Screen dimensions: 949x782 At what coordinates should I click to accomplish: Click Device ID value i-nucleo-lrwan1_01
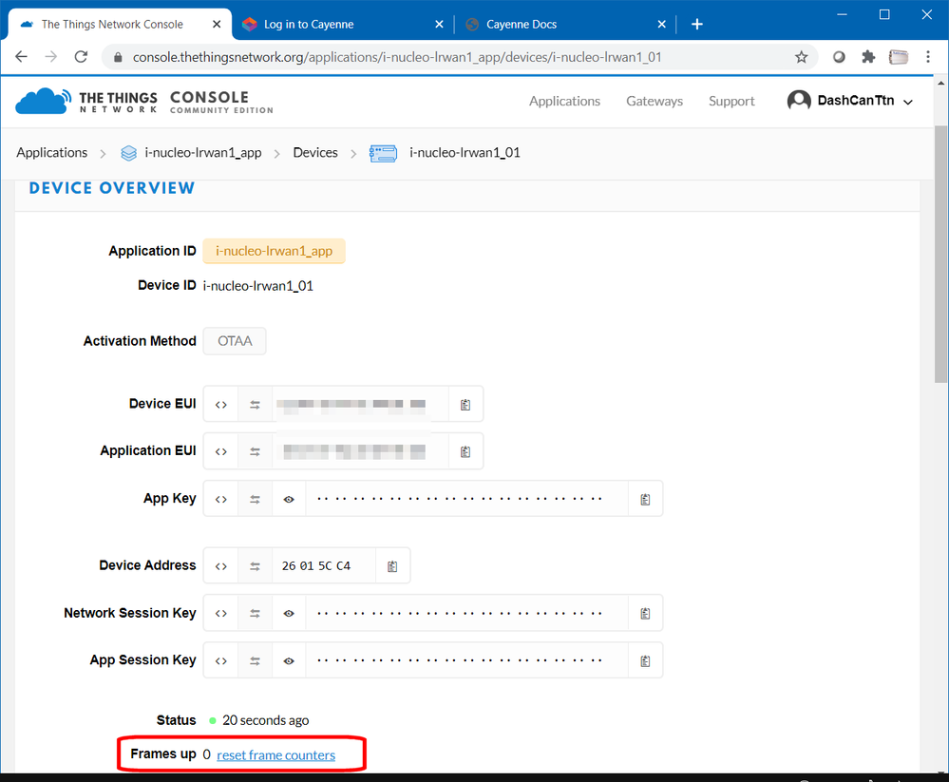[258, 286]
